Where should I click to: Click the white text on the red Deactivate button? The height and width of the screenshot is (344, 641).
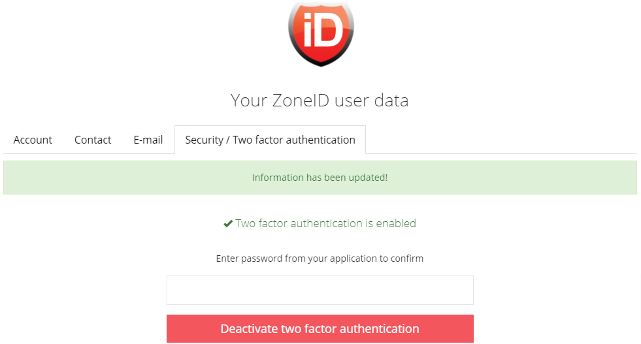tap(320, 328)
